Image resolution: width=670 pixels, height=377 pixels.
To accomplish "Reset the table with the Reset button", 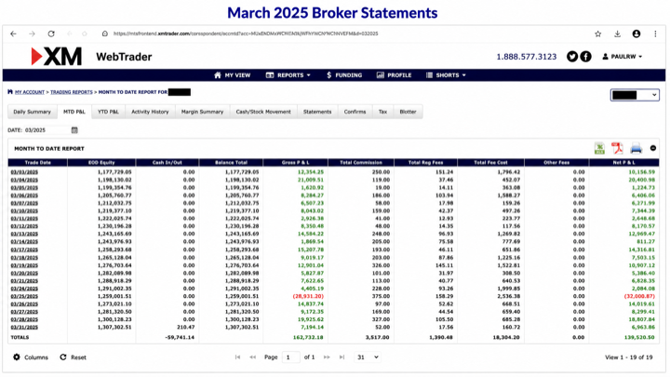I will coord(74,357).
